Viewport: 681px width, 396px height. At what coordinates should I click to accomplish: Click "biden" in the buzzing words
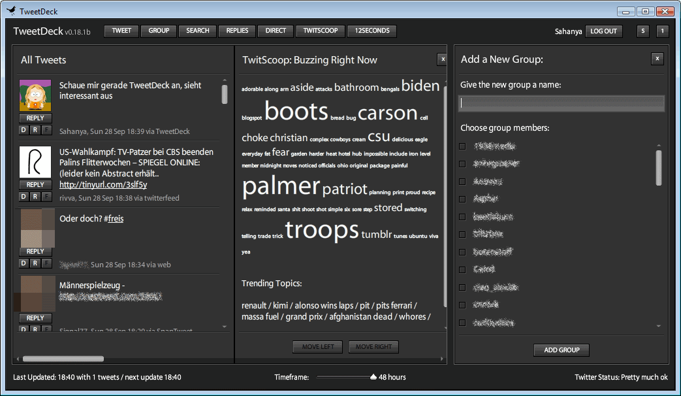pos(420,86)
